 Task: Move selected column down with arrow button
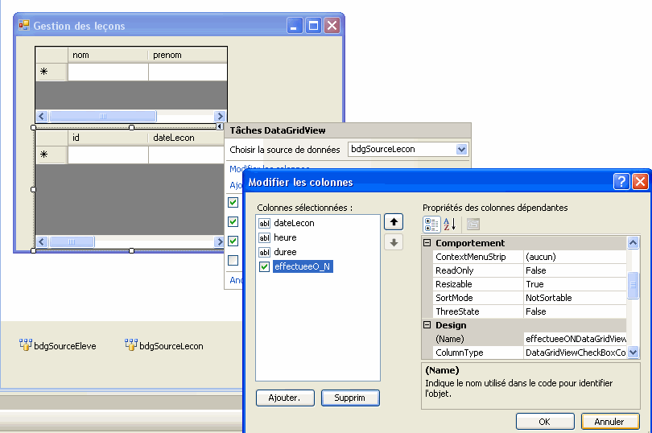pyautogui.click(x=394, y=242)
